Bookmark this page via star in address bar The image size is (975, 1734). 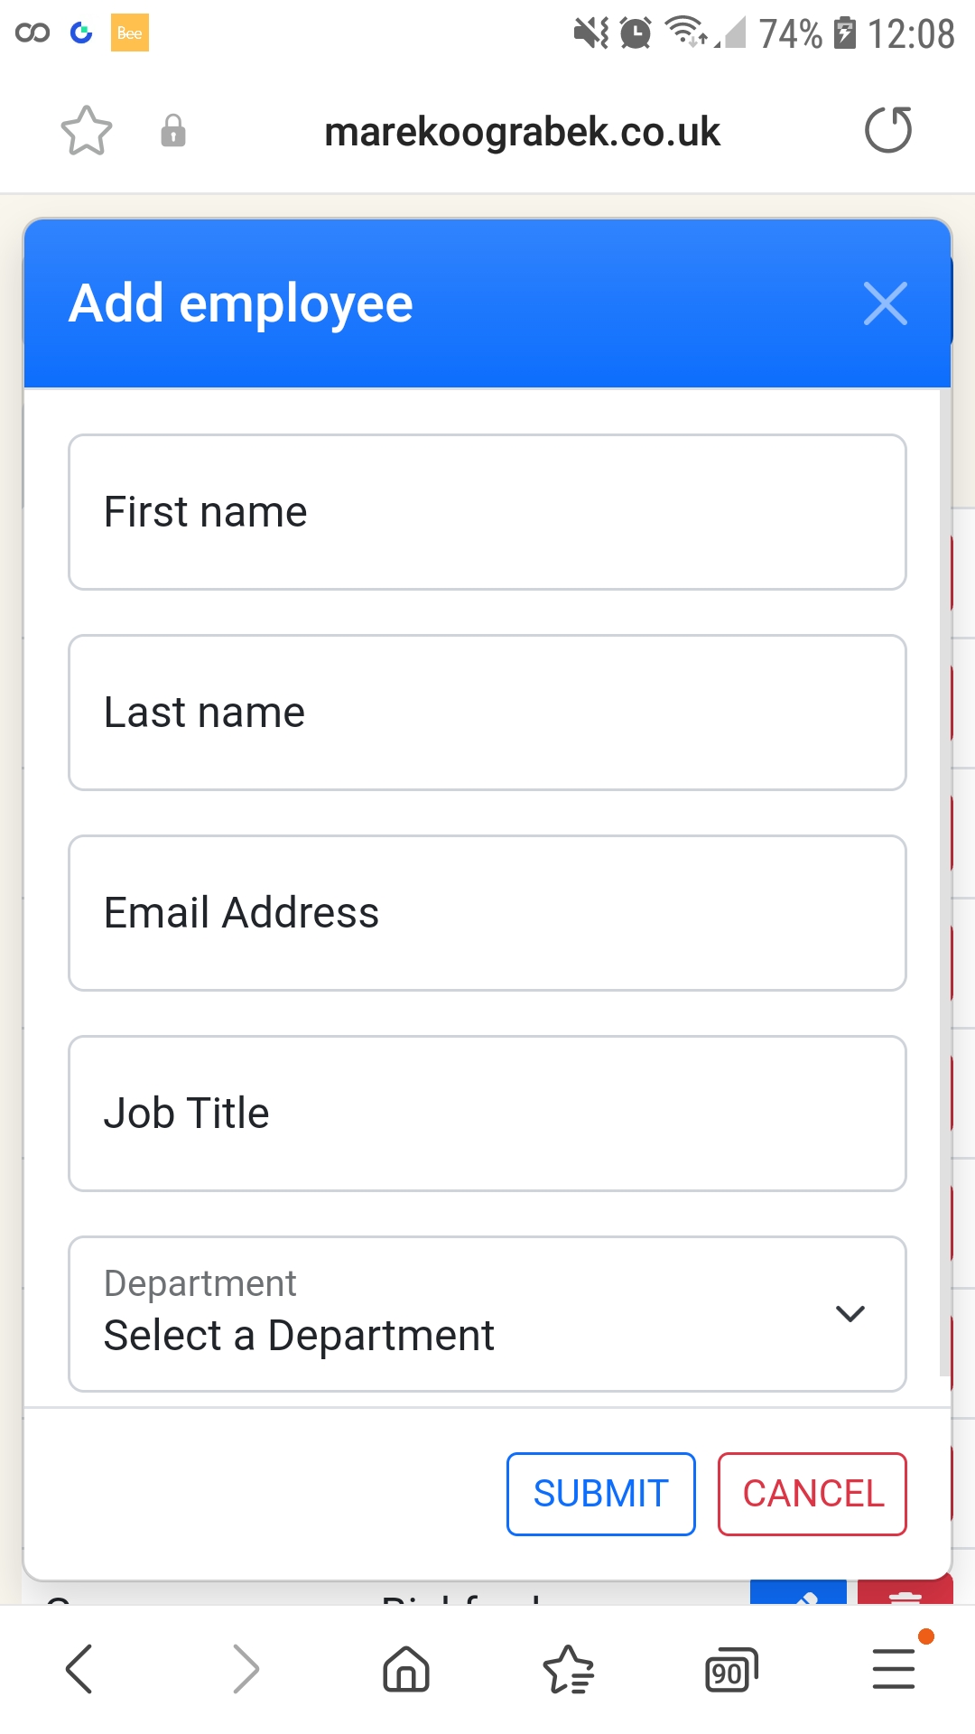(86, 130)
